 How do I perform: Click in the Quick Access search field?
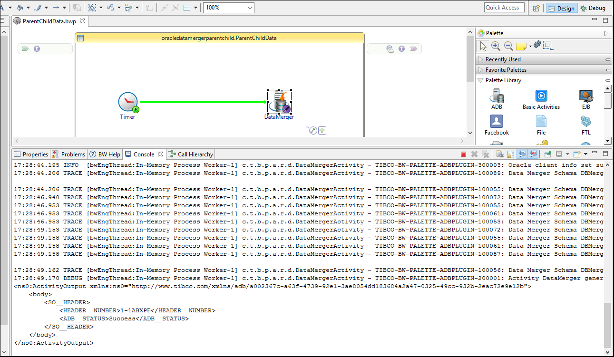[x=504, y=8]
